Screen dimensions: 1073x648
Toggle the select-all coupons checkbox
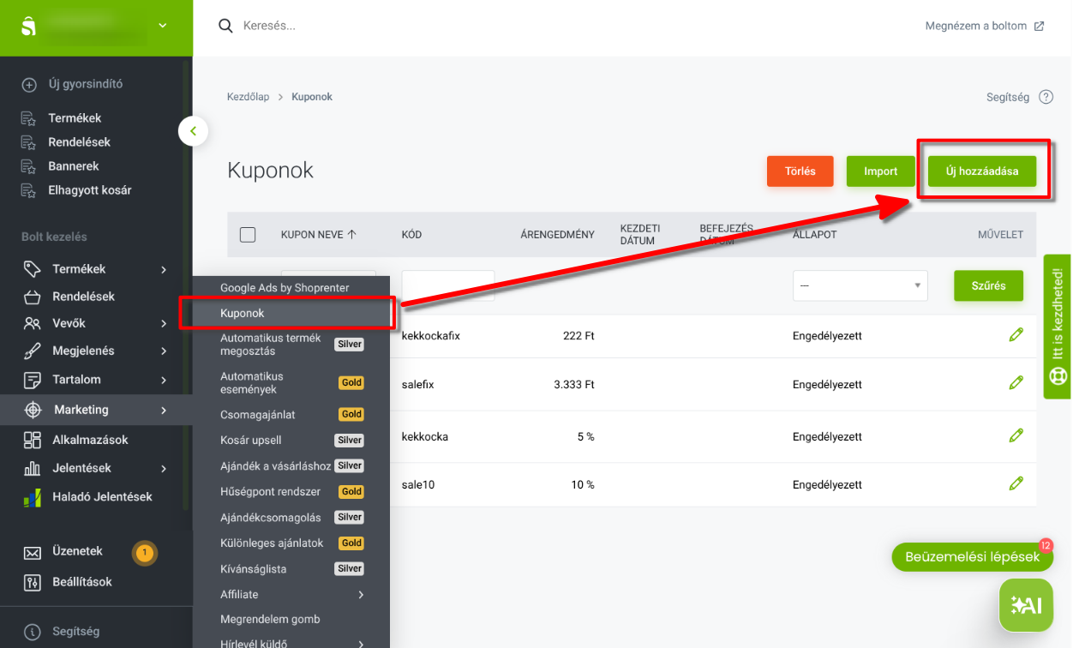pyautogui.click(x=248, y=235)
